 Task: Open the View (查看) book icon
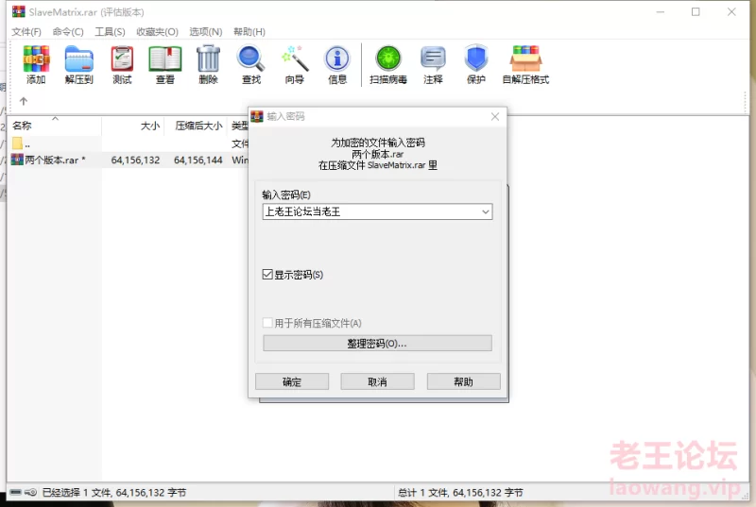coord(164,59)
